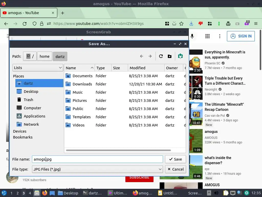
Task: Reload the Save As folder listing
Action: pos(161,56)
